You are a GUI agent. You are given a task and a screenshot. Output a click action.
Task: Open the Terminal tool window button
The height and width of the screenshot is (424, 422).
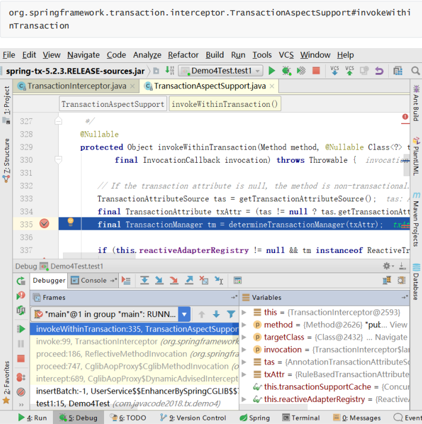[x=300, y=417]
